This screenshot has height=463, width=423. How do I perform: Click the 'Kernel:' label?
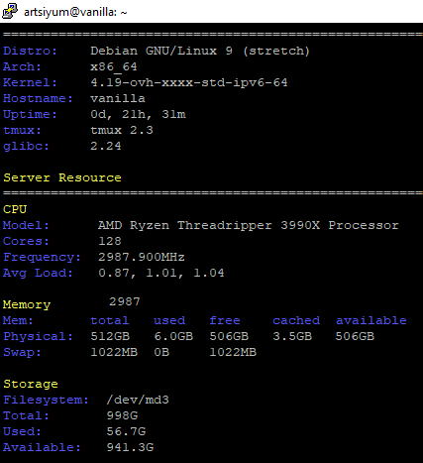[30, 82]
